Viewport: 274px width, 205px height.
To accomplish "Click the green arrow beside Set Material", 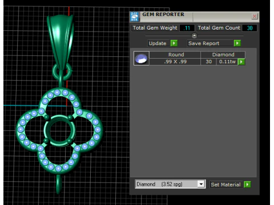I will (x=247, y=184).
